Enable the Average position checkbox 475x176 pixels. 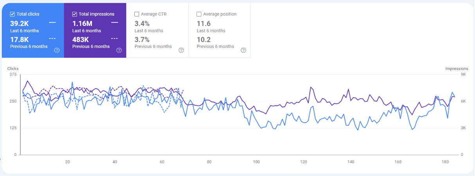coord(199,14)
